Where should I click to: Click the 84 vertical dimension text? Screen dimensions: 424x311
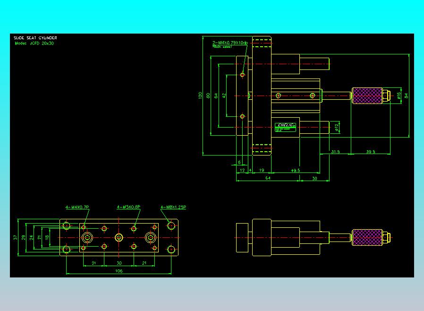tap(406, 95)
